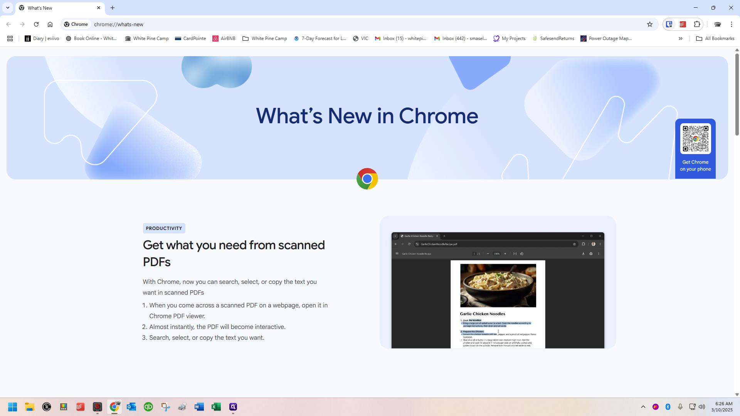Open the Todoist extension in the toolbar

pos(683,24)
